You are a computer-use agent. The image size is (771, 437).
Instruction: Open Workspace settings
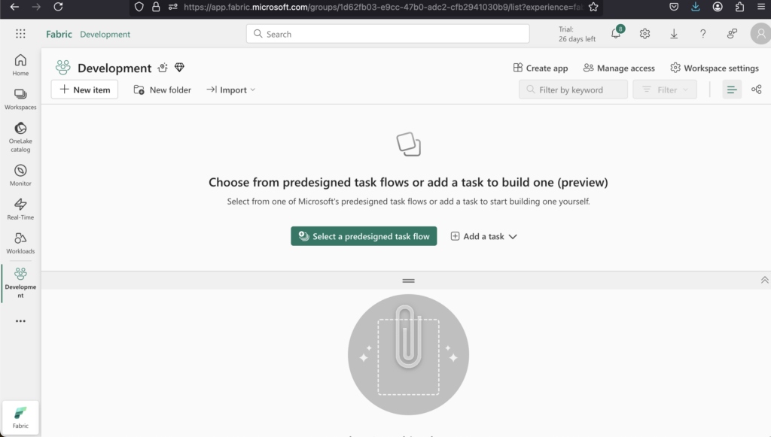(x=715, y=68)
